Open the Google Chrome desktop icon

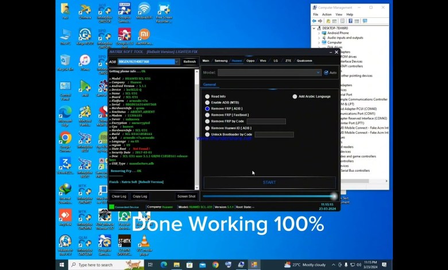tap(65, 138)
